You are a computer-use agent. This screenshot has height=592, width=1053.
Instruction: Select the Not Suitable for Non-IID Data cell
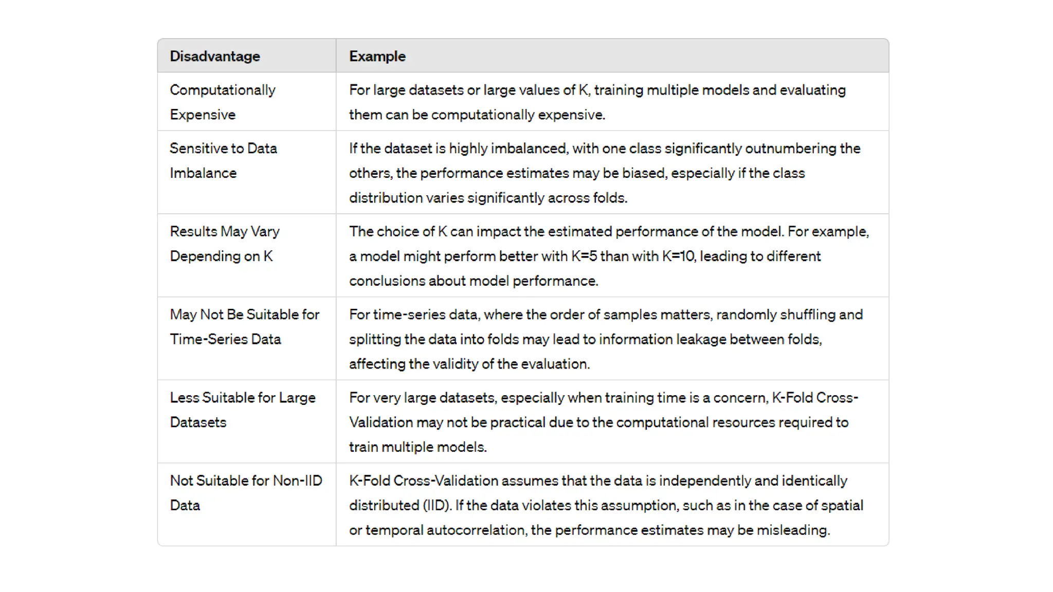[x=246, y=493]
